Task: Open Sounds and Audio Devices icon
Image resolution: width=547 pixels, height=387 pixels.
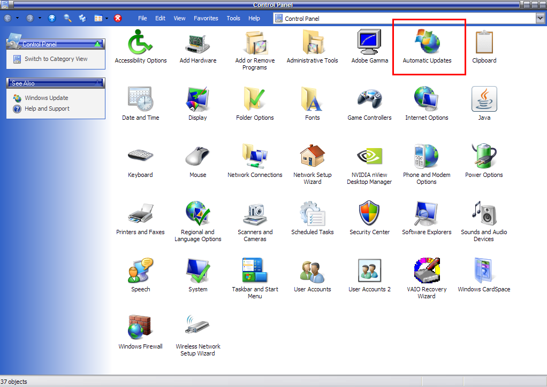Action: (484, 213)
